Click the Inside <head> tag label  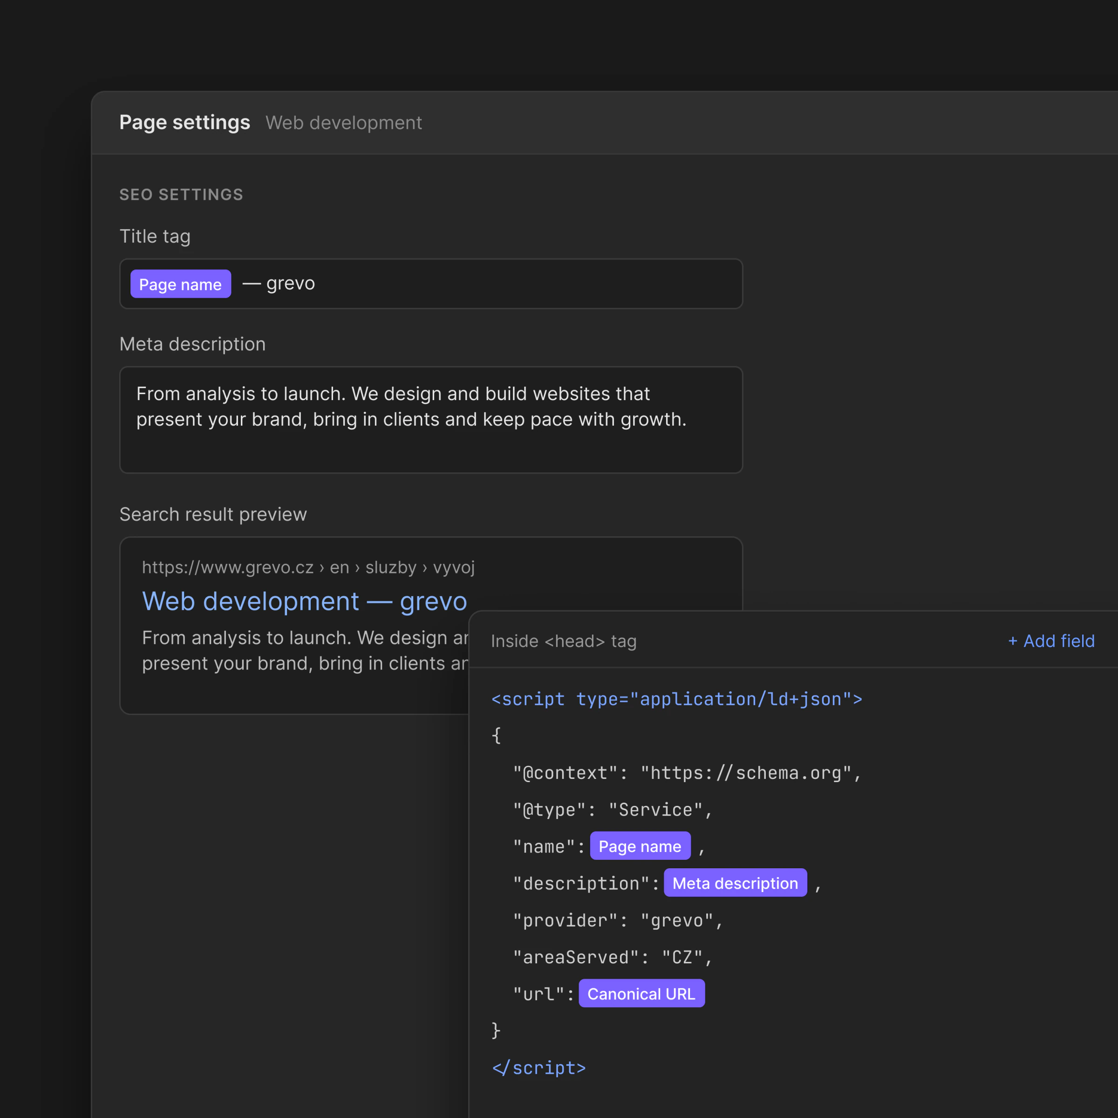(x=564, y=641)
